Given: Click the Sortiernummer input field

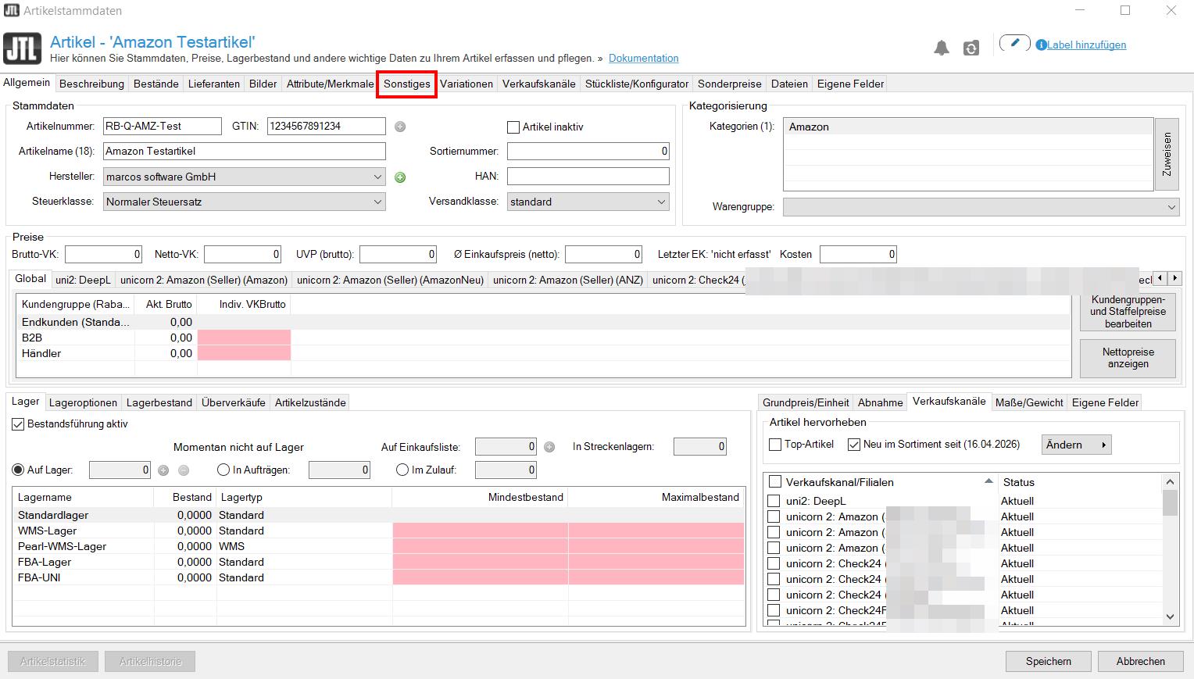Looking at the screenshot, I should [x=588, y=152].
